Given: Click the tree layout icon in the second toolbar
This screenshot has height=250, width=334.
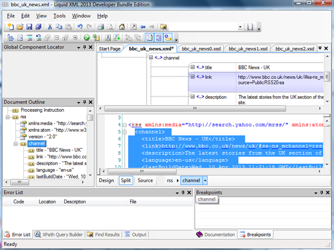Looking at the screenshot, I should [x=11, y=38].
